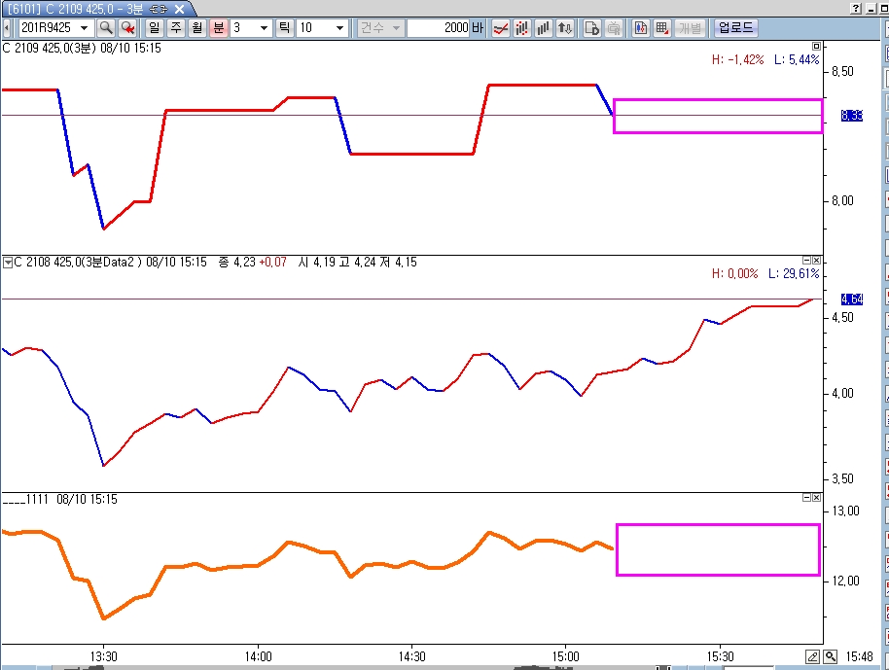Open the tick count dropdown showing 10
This screenshot has height=670, width=889.
(339, 28)
